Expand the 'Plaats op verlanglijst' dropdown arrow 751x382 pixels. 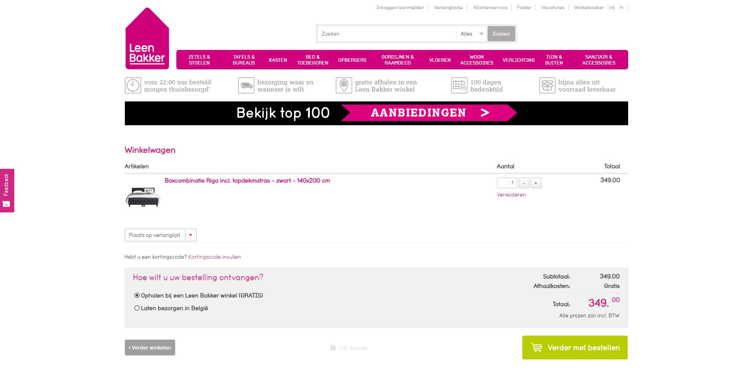click(x=191, y=235)
